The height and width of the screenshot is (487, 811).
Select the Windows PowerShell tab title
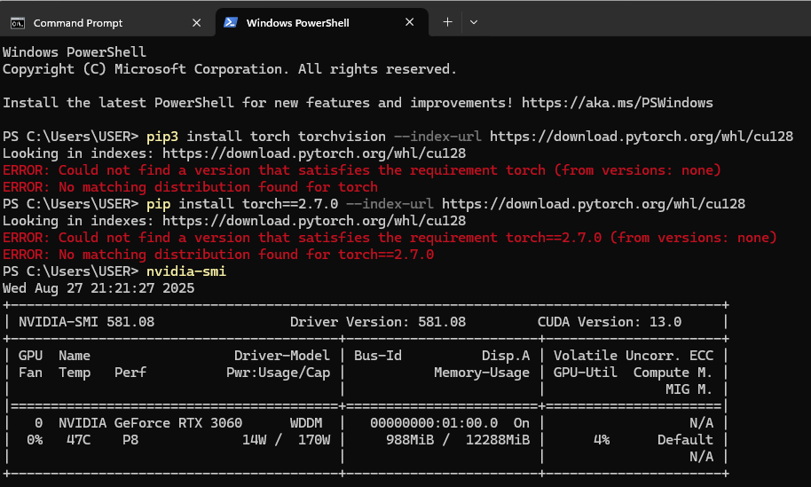click(x=295, y=22)
